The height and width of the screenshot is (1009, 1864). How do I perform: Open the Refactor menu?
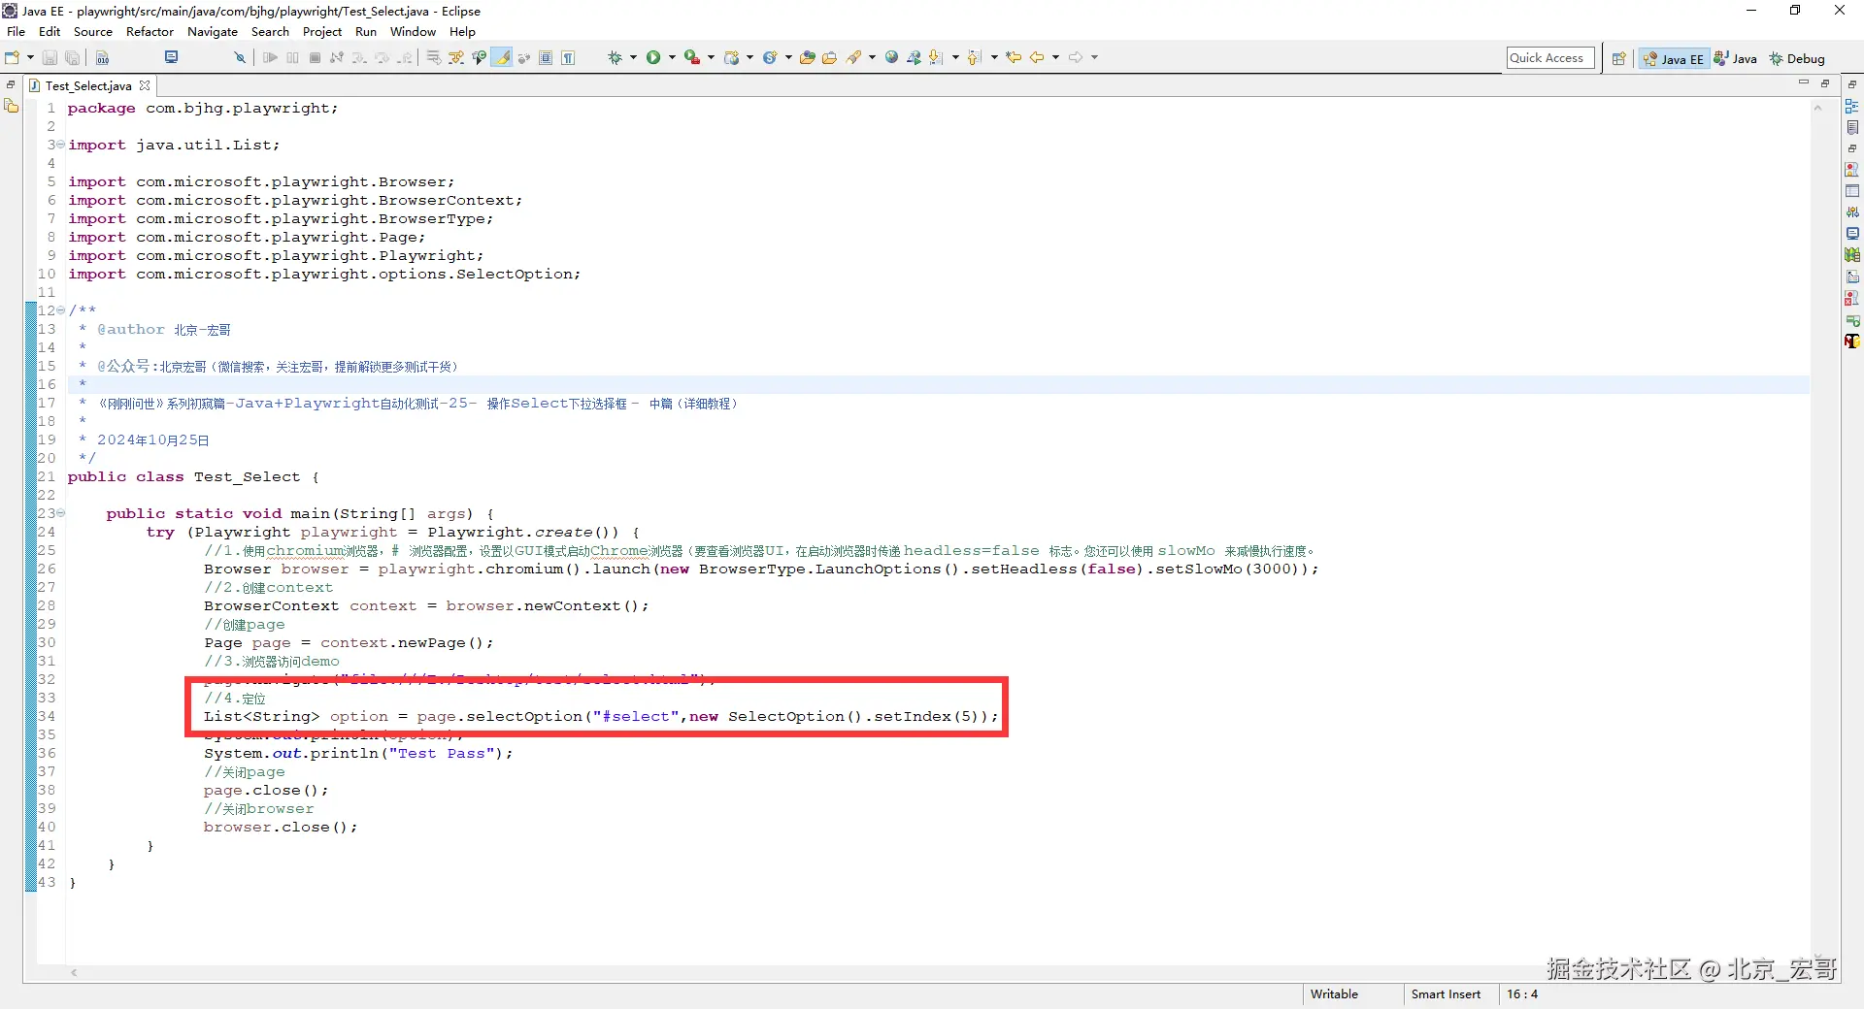pyautogui.click(x=150, y=32)
